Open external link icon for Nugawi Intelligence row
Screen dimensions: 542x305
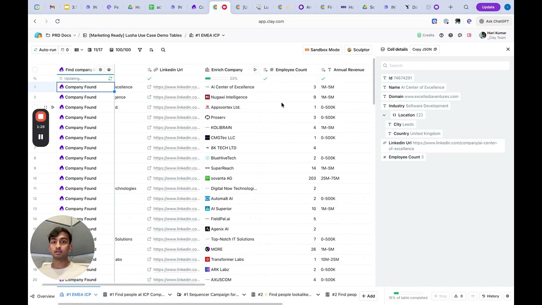tap(149, 97)
